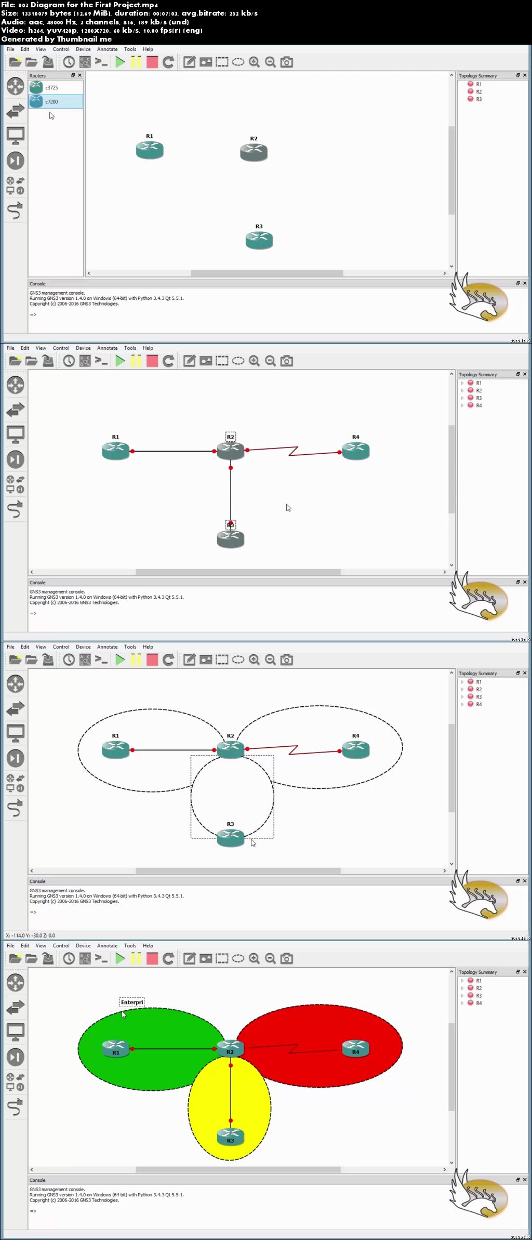The image size is (532, 1240).
Task: Click coordinates text X: -114.0 Y: -30.0
Action: pyautogui.click(x=30, y=935)
